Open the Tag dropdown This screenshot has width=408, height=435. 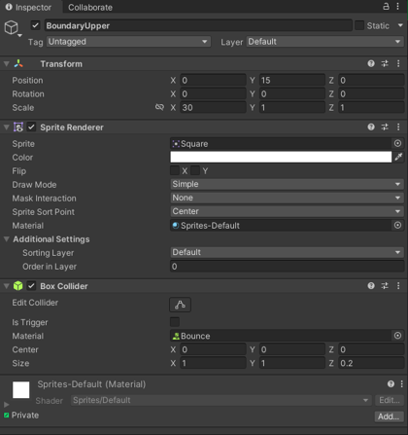(128, 42)
